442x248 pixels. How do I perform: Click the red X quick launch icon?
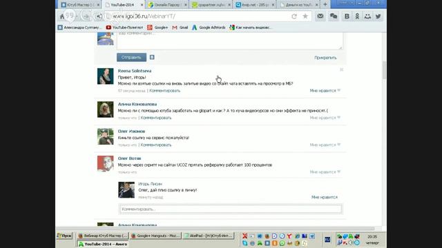click(x=244, y=236)
